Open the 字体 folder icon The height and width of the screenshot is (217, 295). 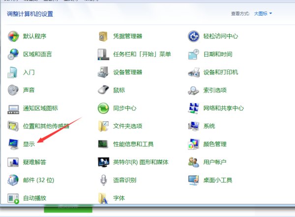tap(103, 198)
